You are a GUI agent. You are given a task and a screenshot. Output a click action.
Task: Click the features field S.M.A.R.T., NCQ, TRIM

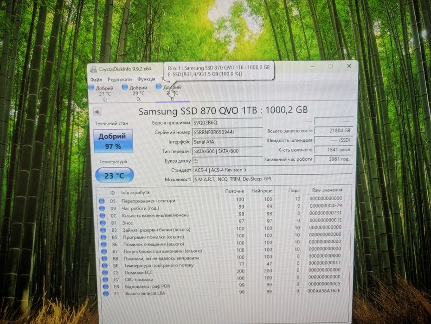272,179
